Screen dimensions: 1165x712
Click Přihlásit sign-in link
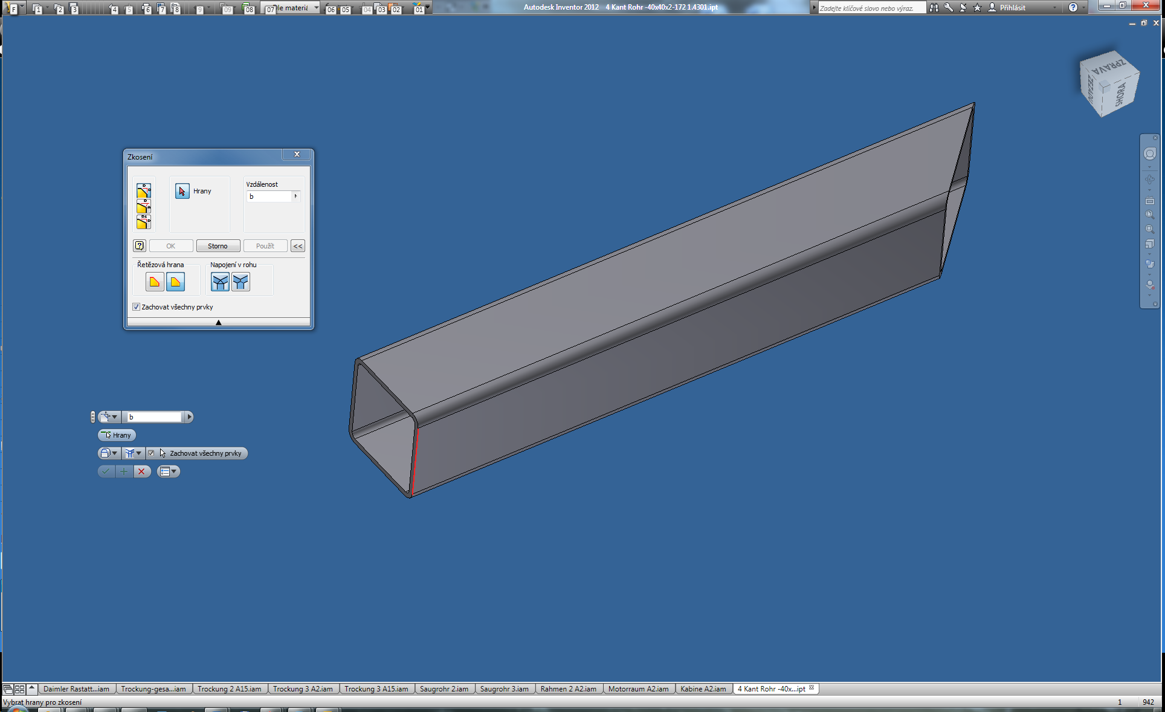[x=1012, y=8]
